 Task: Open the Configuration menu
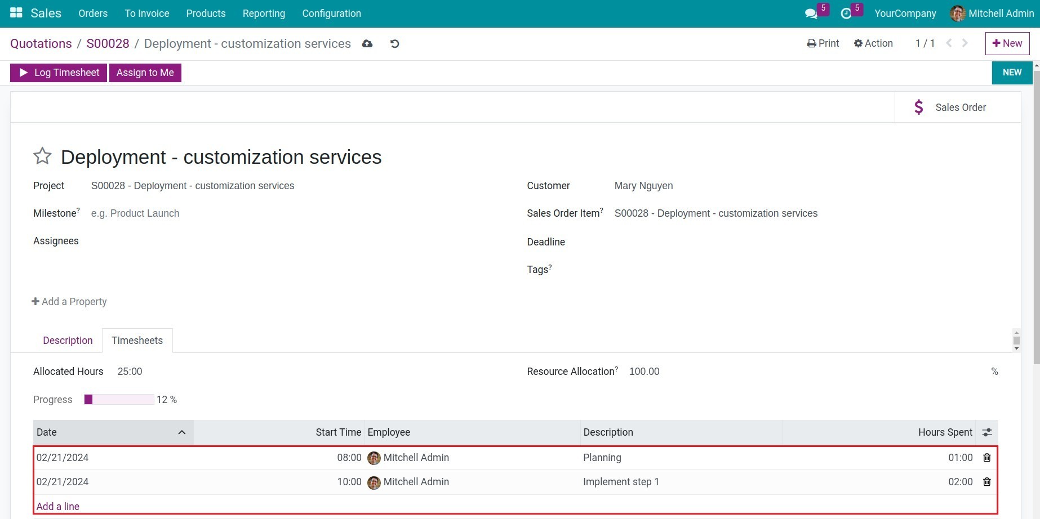332,14
